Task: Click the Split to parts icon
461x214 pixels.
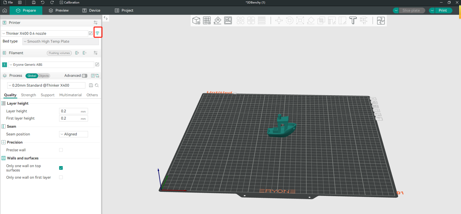Action: pyautogui.click(x=251, y=20)
